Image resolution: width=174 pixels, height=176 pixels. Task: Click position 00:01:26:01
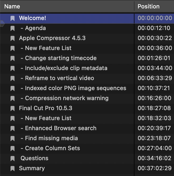[x=154, y=58]
